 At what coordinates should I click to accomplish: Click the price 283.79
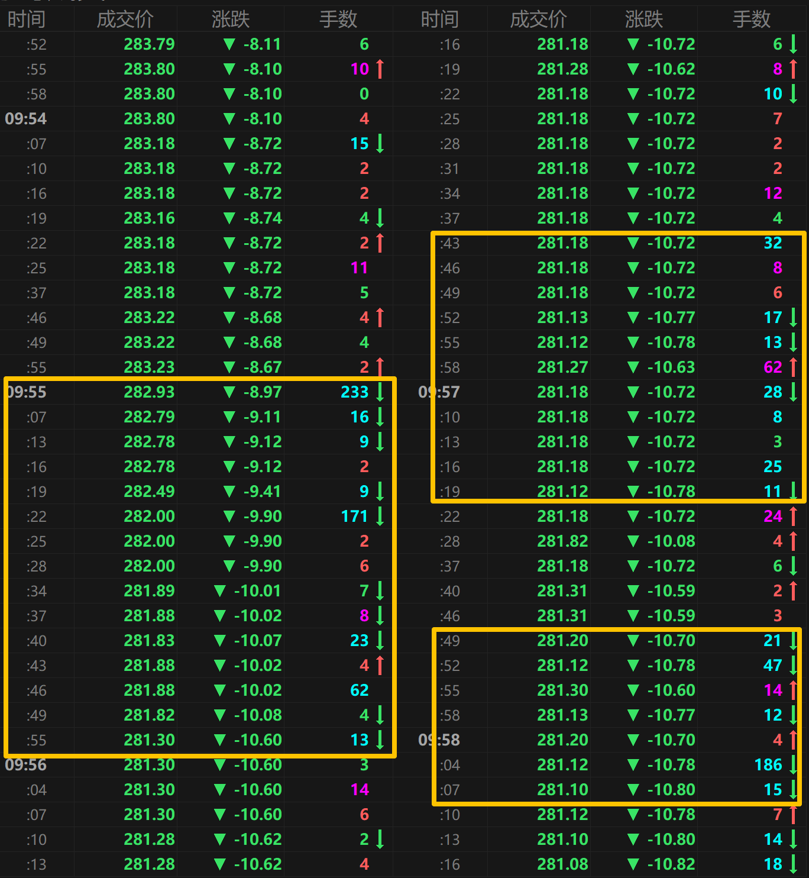click(x=149, y=44)
